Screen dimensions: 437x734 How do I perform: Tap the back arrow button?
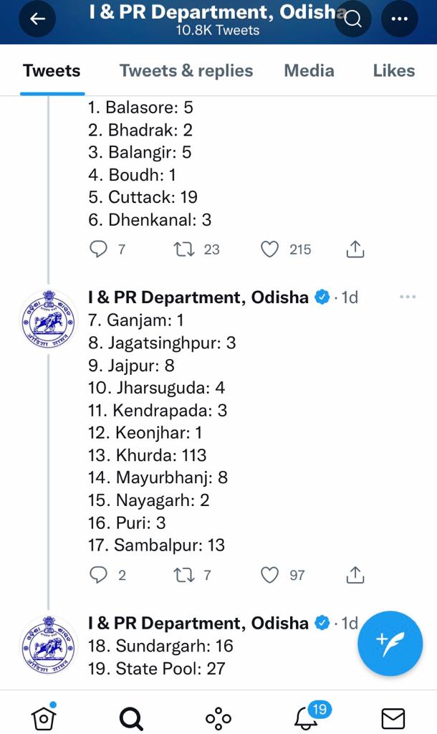37,20
